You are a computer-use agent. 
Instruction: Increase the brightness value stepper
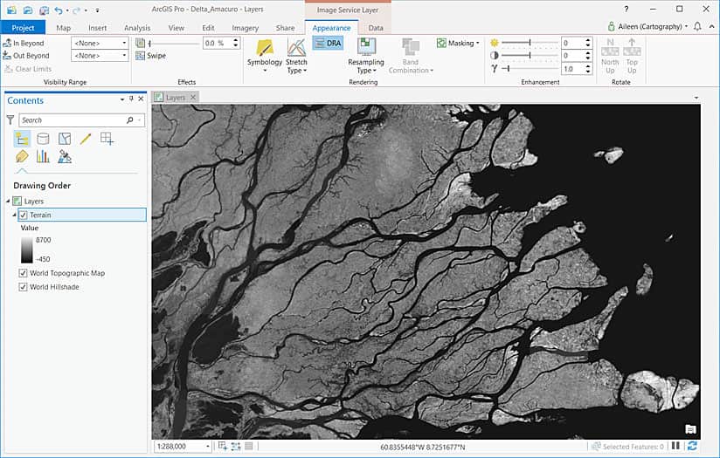coord(588,40)
